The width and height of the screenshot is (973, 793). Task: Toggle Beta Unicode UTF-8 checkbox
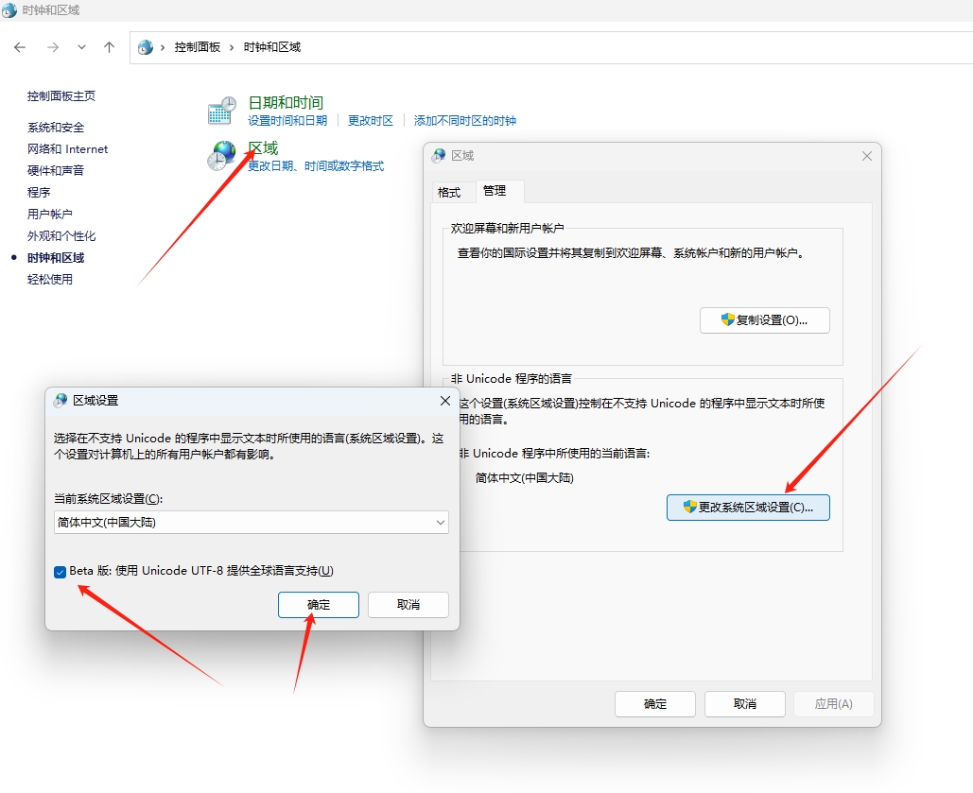tap(61, 572)
